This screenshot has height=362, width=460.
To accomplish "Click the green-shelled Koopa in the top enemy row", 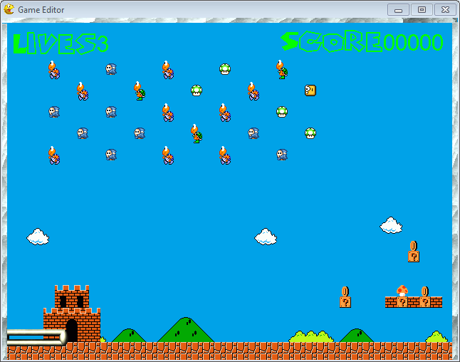I will (x=282, y=70).
